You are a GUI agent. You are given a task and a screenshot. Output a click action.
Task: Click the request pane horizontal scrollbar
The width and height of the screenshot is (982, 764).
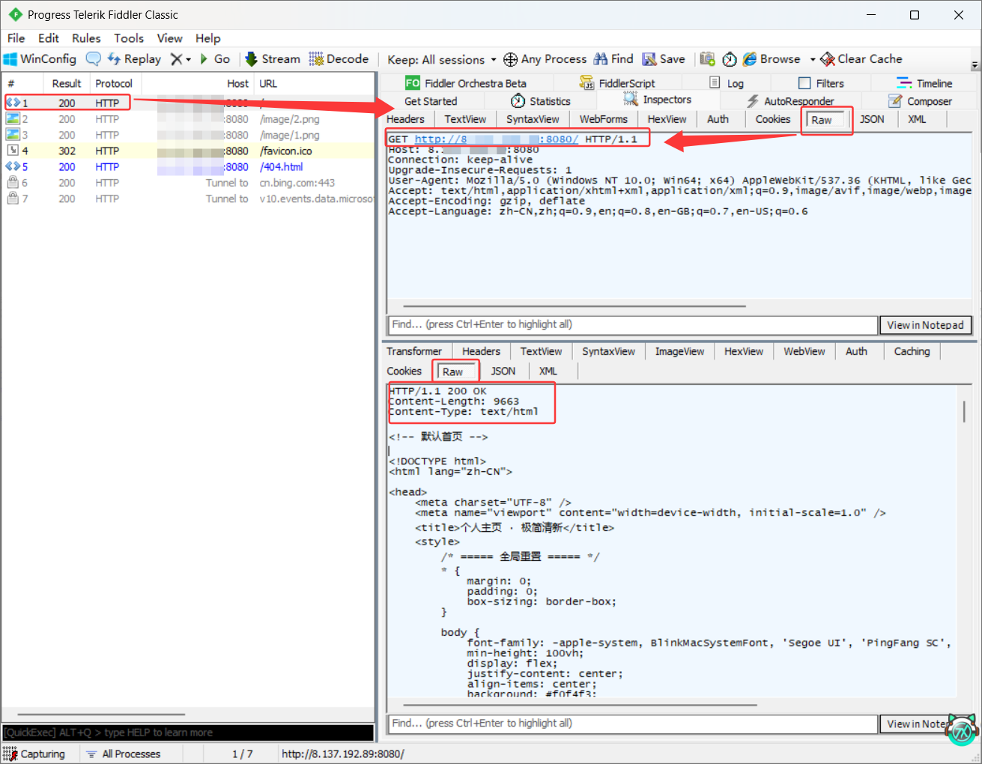[575, 306]
